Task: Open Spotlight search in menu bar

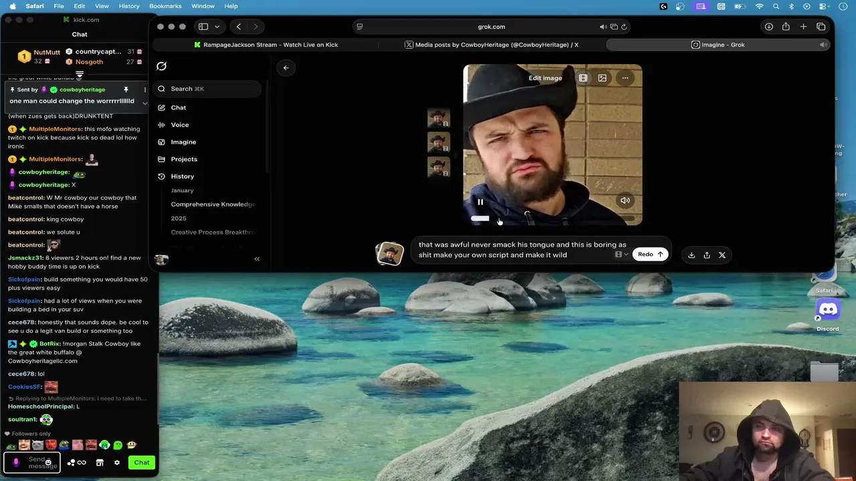Action: click(x=776, y=6)
